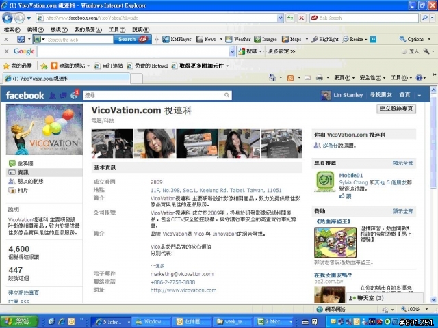Open the 我的最愛(A) menu

pyautogui.click(x=88, y=30)
